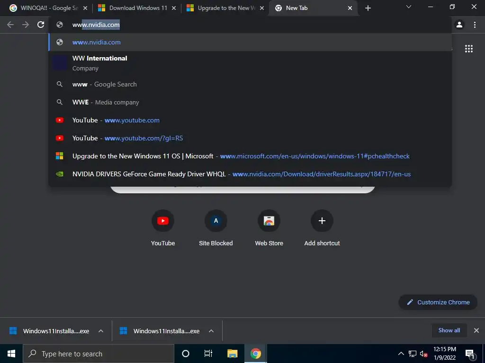The width and height of the screenshot is (485, 363).
Task: Click the globe icon in the address bar
Action: pyautogui.click(x=60, y=25)
